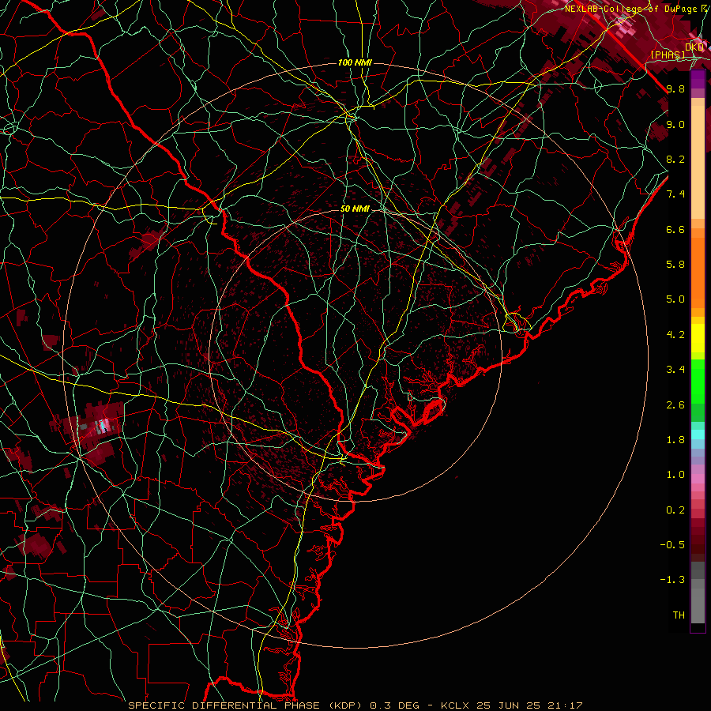Image resolution: width=711 pixels, height=711 pixels.
Task: Click the [PHAS] legend unit label
Action: 668,55
